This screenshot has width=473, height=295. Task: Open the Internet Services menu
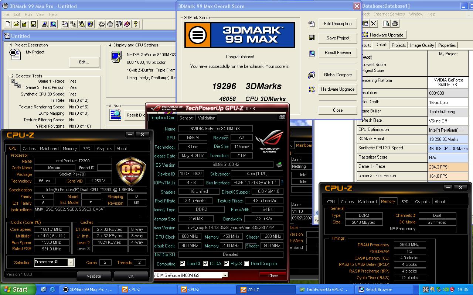click(389, 14)
